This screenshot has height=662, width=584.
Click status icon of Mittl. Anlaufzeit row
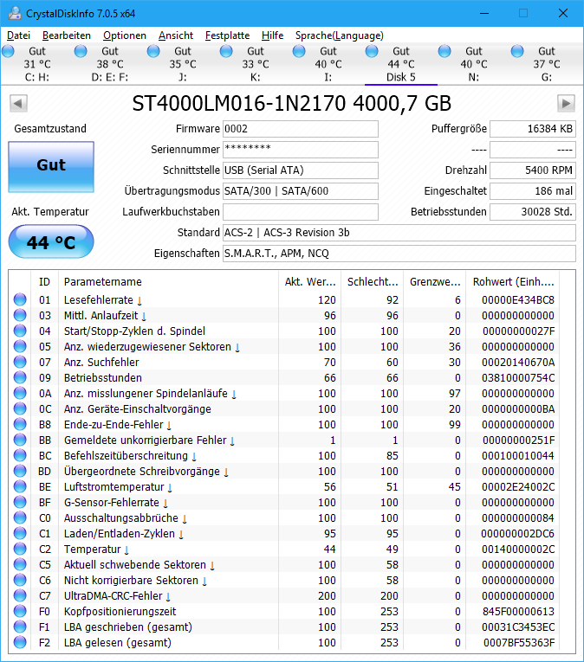20,315
